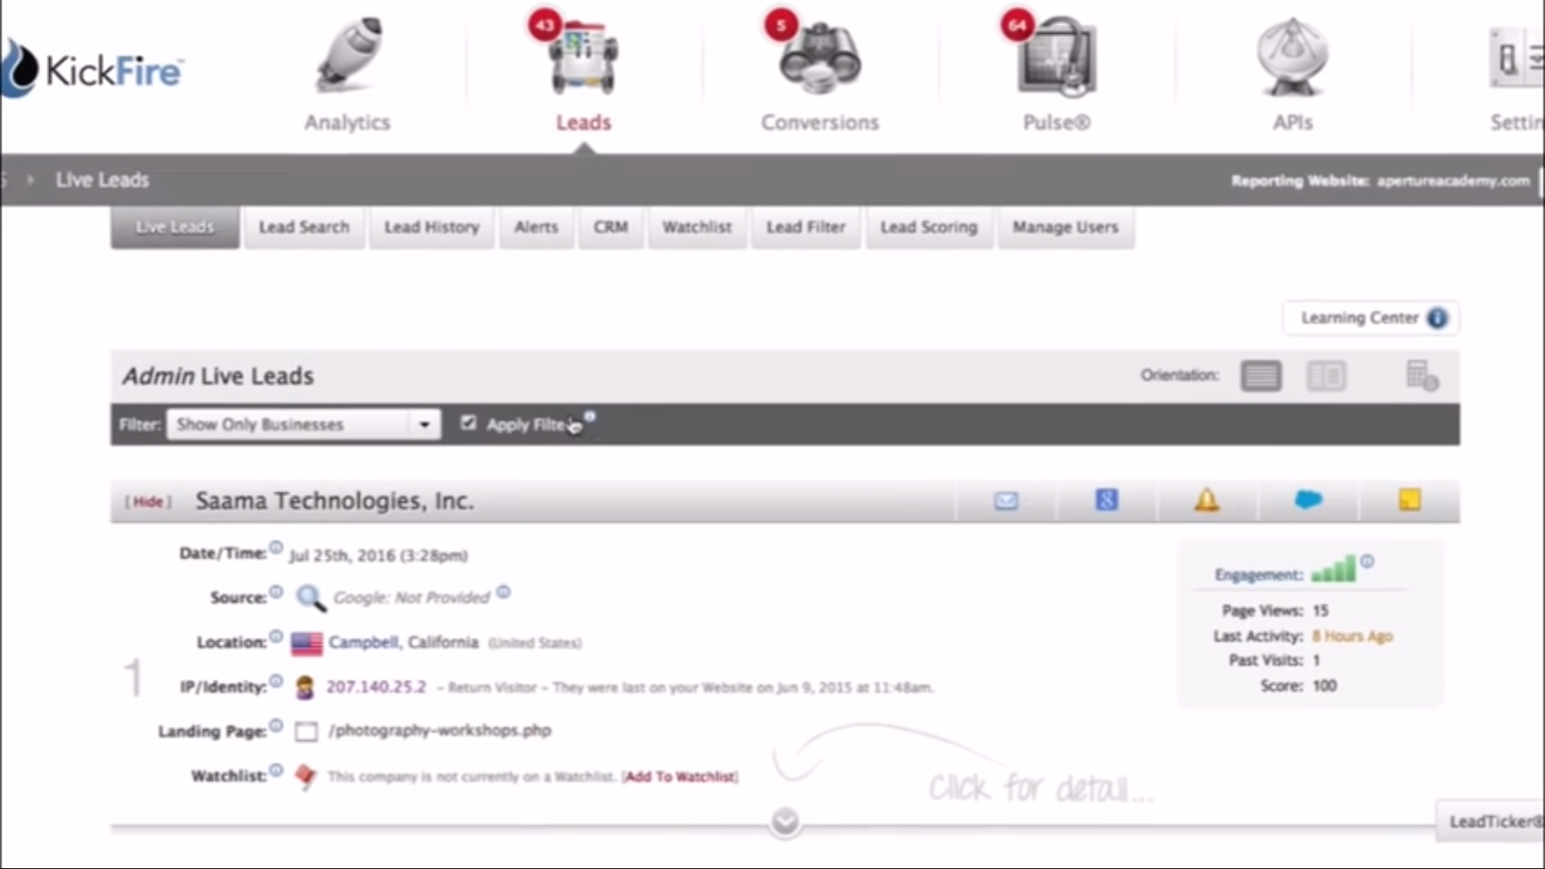Image resolution: width=1545 pixels, height=869 pixels.
Task: Toggle the Apply Filter checkbox
Action: 468,423
